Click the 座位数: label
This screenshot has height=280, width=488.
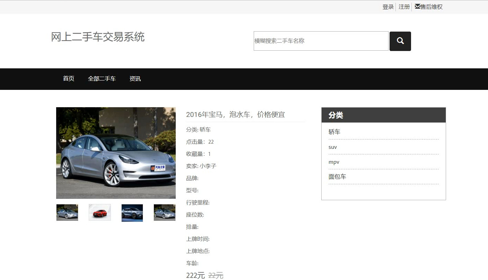[x=195, y=215]
